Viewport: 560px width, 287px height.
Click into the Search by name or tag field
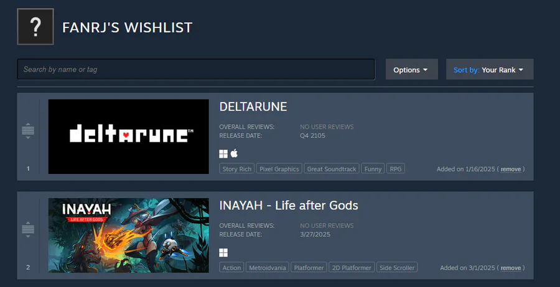[x=196, y=69]
